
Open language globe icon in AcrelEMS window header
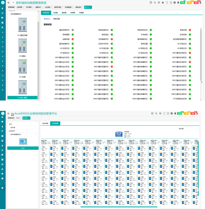point(152,113)
